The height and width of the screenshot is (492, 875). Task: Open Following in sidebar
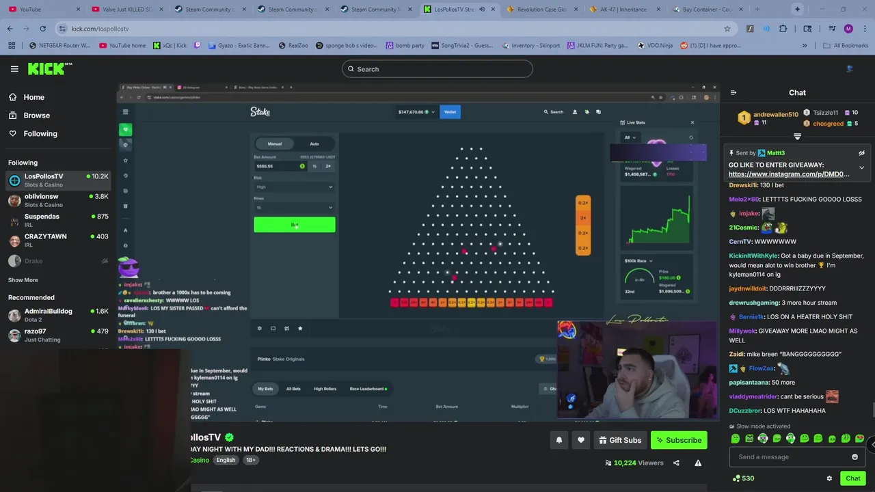point(33,134)
